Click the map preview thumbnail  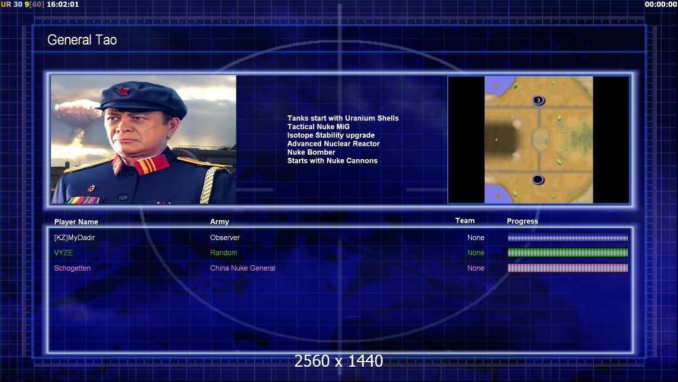pos(538,139)
